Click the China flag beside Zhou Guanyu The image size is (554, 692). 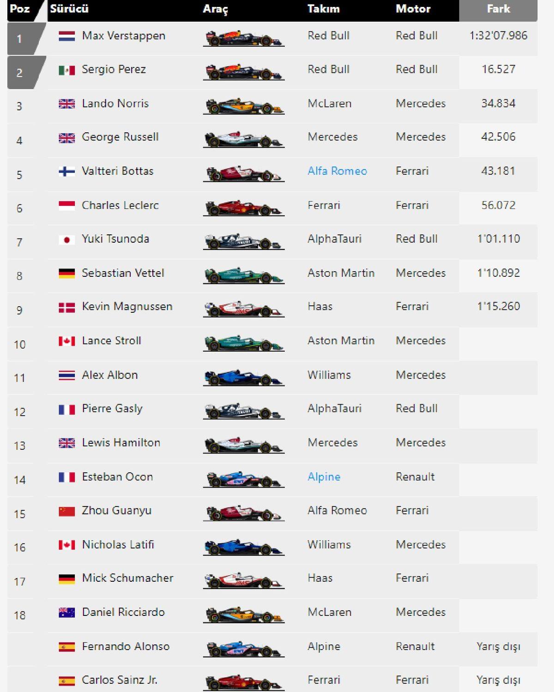(x=66, y=511)
